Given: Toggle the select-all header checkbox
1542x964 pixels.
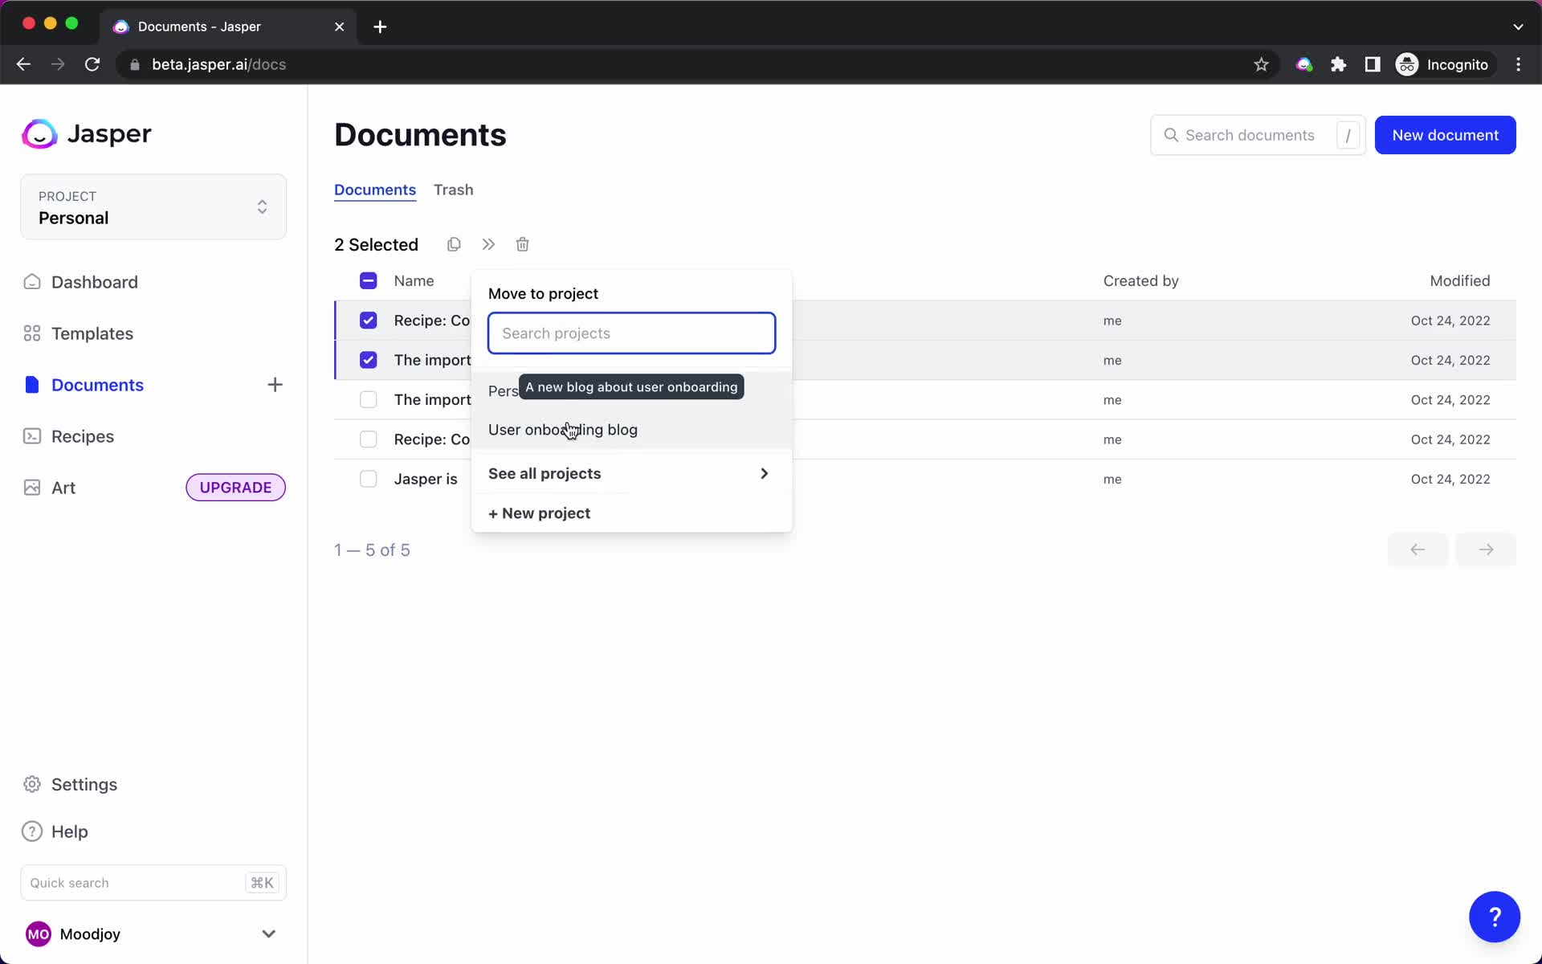Looking at the screenshot, I should tap(368, 280).
